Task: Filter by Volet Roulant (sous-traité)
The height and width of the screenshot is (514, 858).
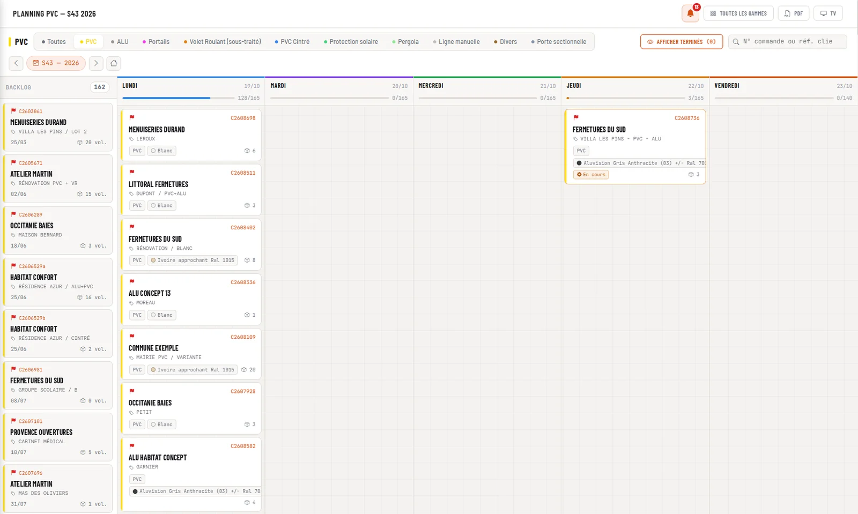Action: point(223,42)
